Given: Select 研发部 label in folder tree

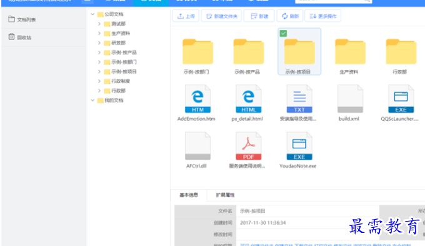Looking at the screenshot, I should click(x=119, y=43).
